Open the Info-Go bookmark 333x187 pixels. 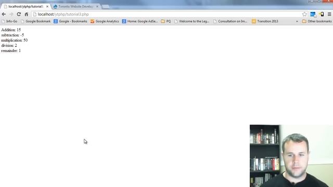(9, 21)
